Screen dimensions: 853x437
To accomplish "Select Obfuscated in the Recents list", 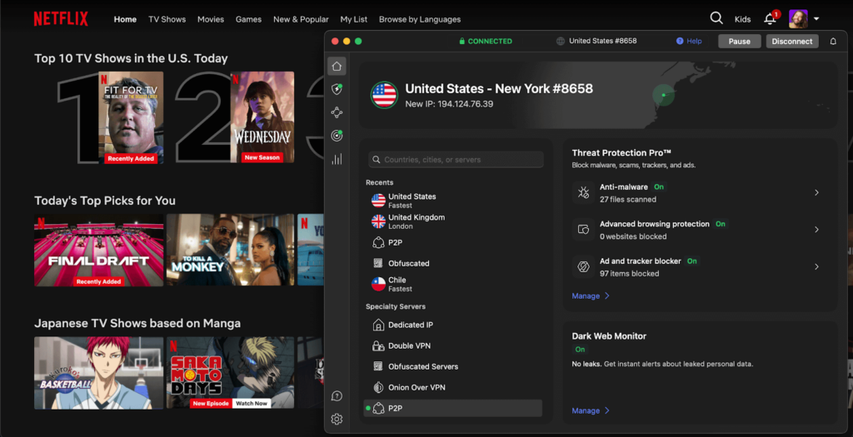I will click(453, 263).
